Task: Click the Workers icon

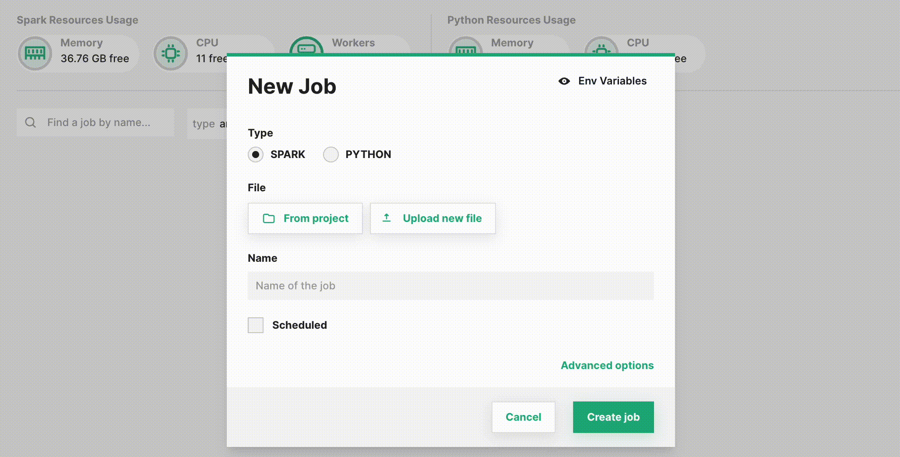Action: click(306, 48)
